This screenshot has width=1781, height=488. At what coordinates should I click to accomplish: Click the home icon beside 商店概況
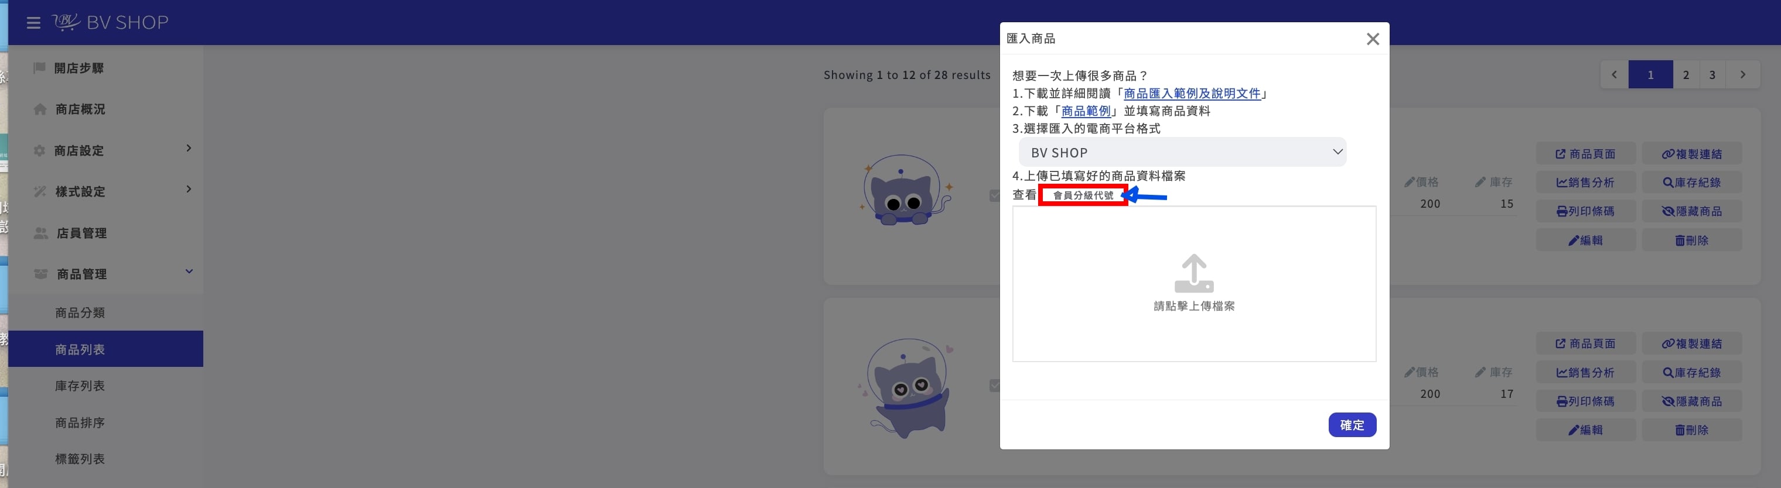click(x=40, y=109)
